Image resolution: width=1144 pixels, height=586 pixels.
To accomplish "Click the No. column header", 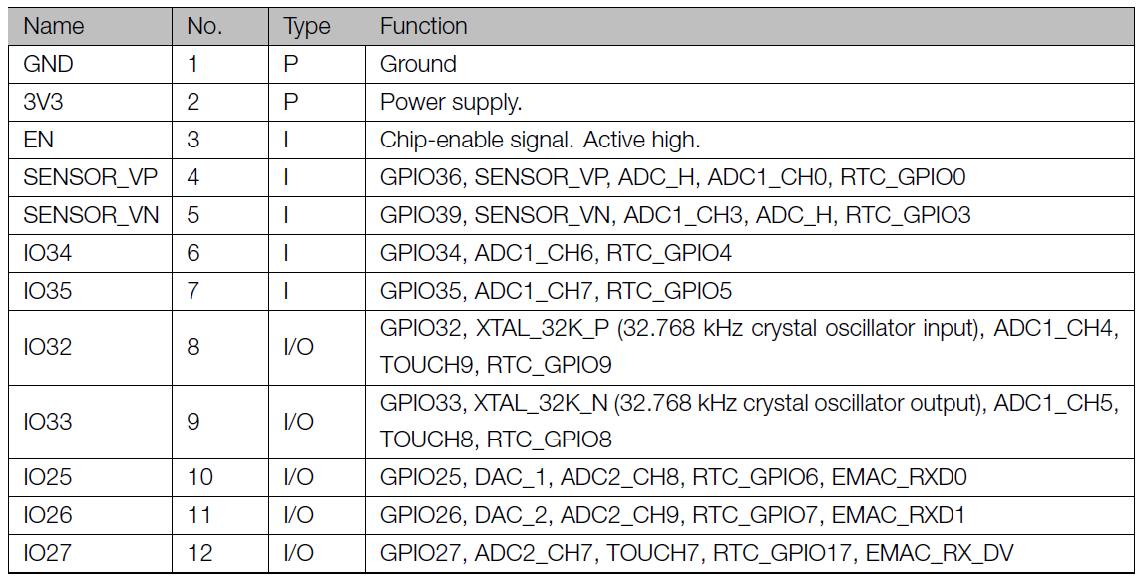I will (204, 26).
